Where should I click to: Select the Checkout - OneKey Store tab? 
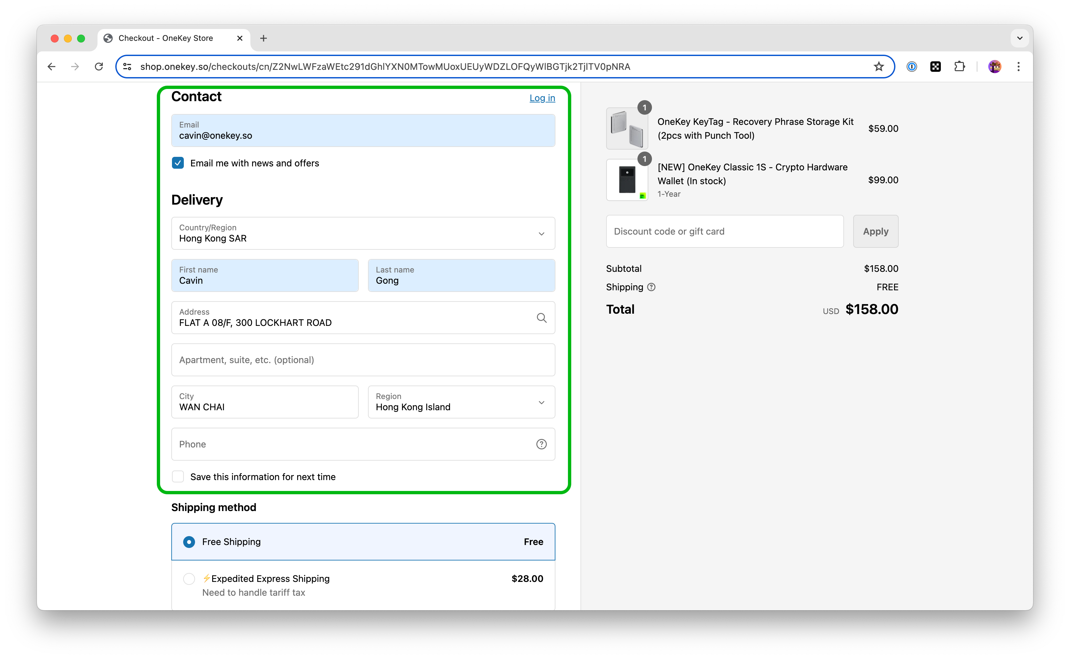[x=174, y=38]
